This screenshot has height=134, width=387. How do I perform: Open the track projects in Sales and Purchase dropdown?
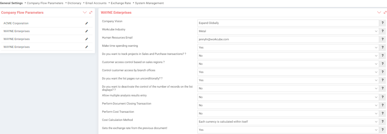pos(288,56)
